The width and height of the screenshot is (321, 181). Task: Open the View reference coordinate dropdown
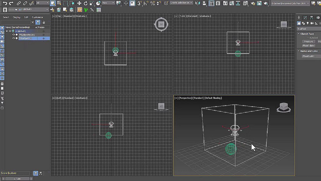coord(108,3)
